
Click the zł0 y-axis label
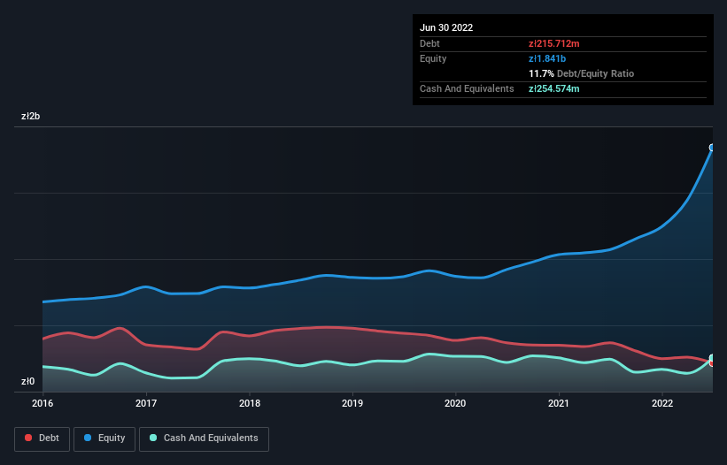[x=27, y=381]
